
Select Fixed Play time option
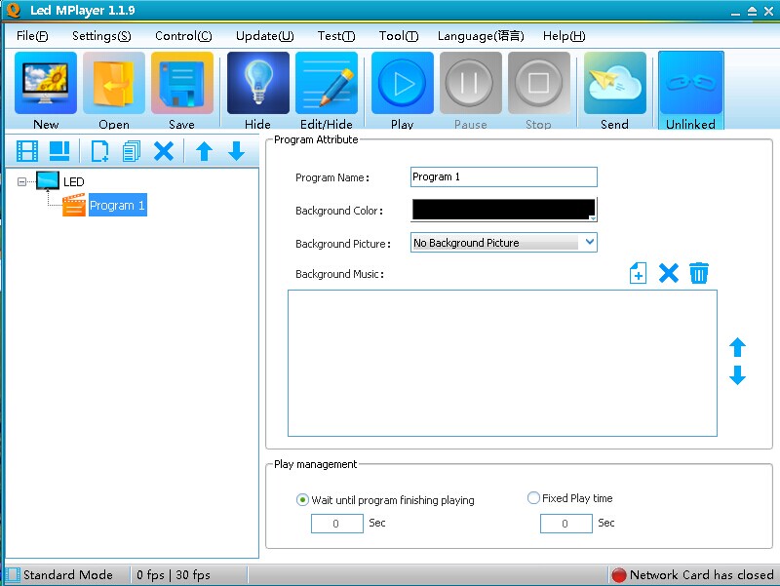(x=533, y=497)
